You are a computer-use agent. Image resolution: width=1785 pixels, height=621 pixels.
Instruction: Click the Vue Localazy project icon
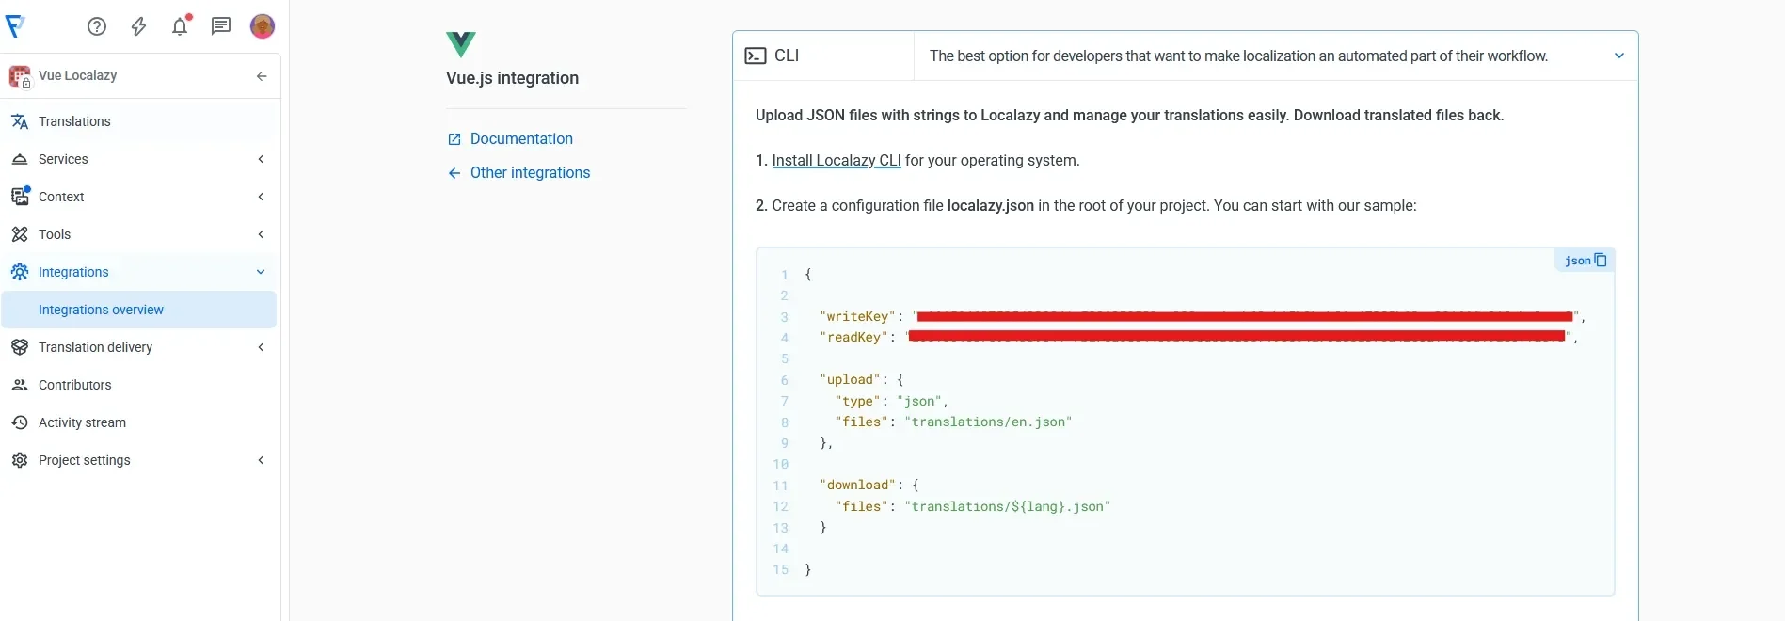[x=20, y=76]
